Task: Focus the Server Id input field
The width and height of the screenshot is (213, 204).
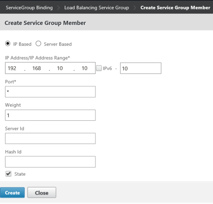Action: tap(50, 139)
